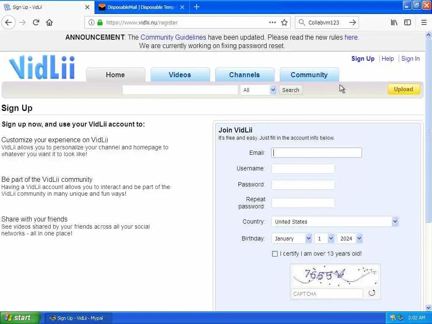Viewport: 432px width, 324px height.
Task: Click the Sign In link
Action: (x=410, y=59)
